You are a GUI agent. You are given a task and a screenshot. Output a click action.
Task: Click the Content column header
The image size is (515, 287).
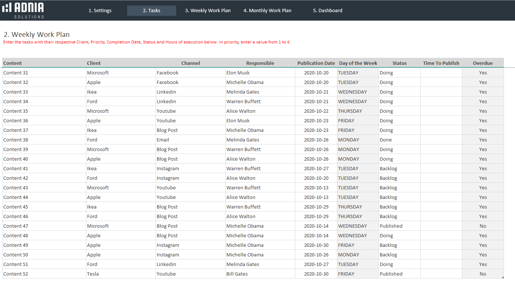[x=13, y=63]
